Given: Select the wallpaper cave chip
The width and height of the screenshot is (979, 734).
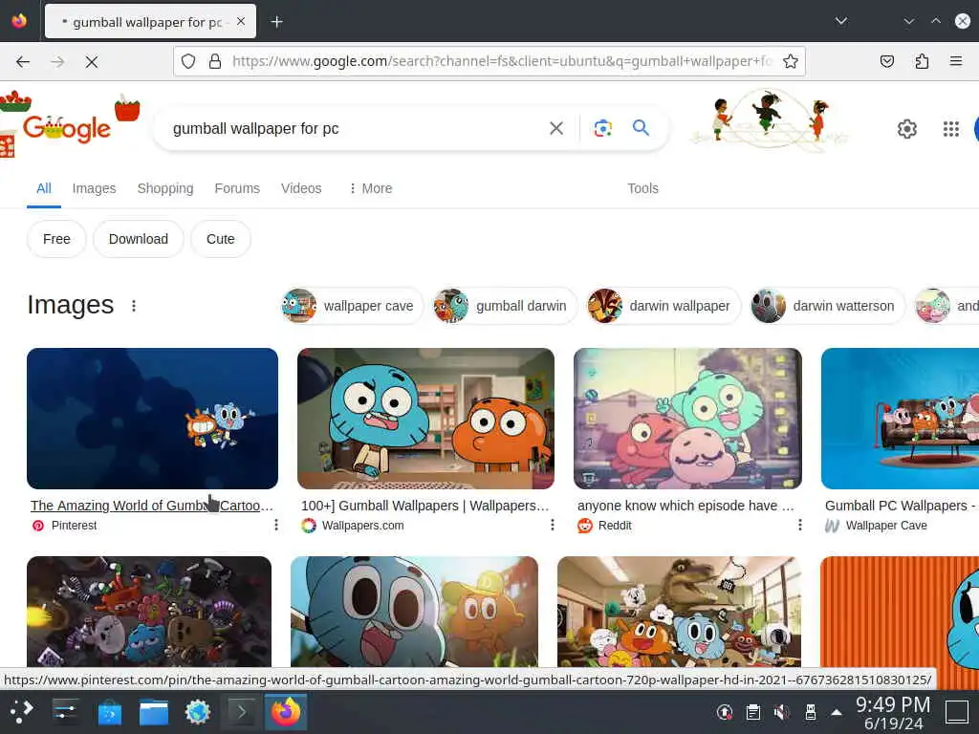Looking at the screenshot, I should 352,306.
